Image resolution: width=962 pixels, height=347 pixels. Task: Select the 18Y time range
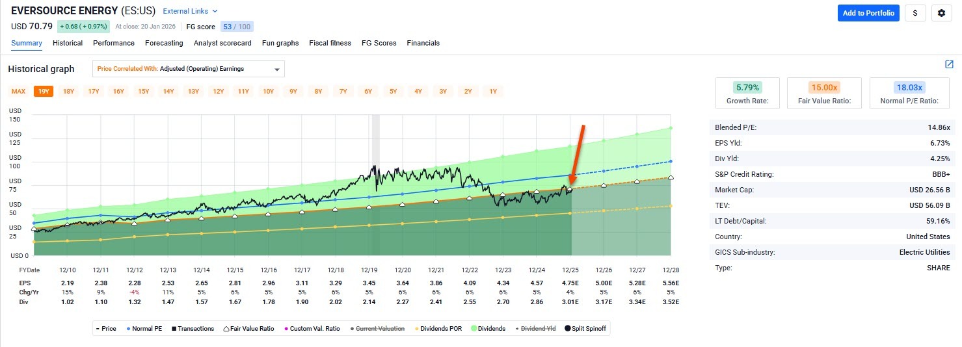[68, 91]
